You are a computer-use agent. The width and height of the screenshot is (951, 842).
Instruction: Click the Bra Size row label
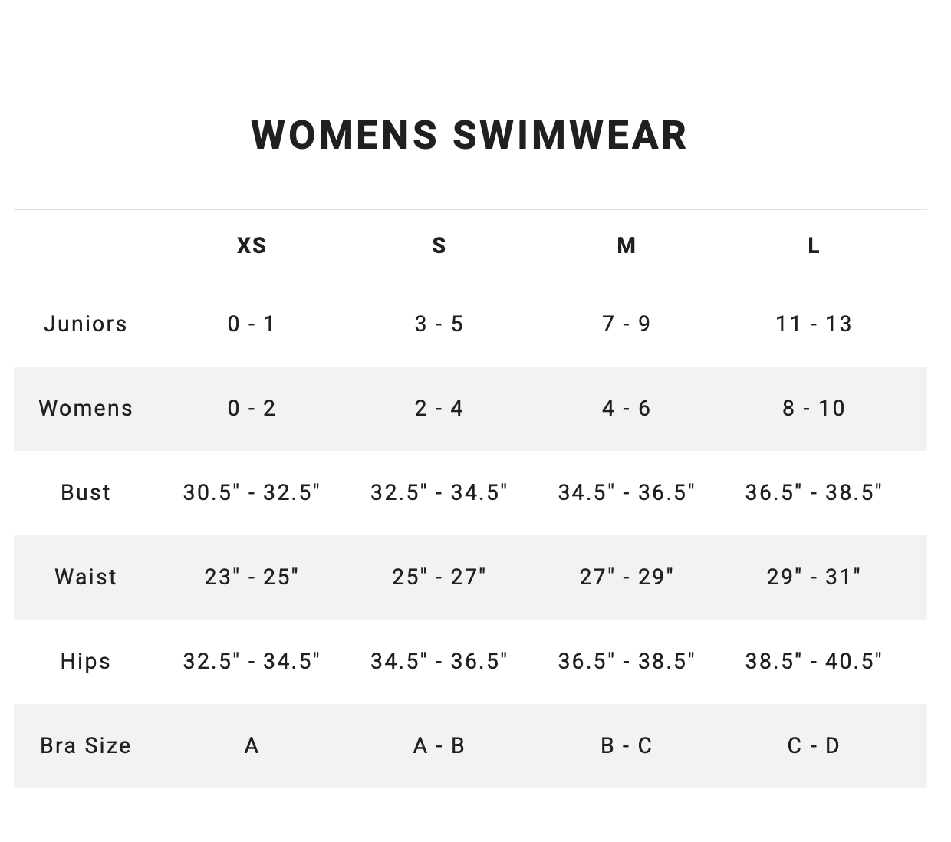[x=85, y=745]
